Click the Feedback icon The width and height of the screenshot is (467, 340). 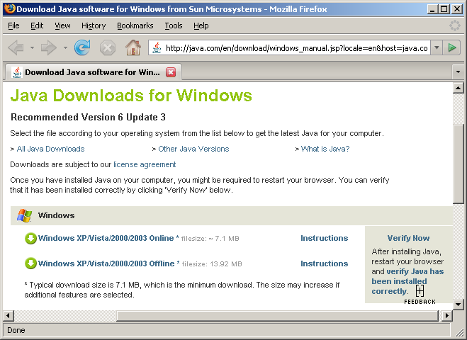point(420,291)
